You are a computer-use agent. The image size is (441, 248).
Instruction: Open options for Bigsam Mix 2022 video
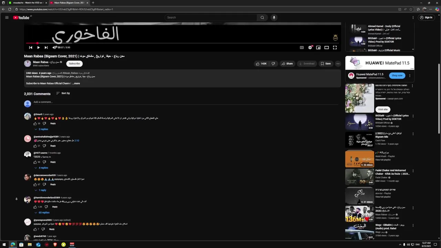click(x=413, y=133)
